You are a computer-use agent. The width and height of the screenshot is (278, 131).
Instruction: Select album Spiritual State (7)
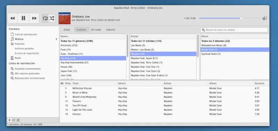pyautogui.click(x=235, y=54)
